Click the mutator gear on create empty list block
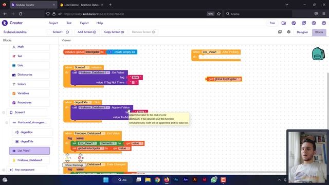 (x=111, y=52)
